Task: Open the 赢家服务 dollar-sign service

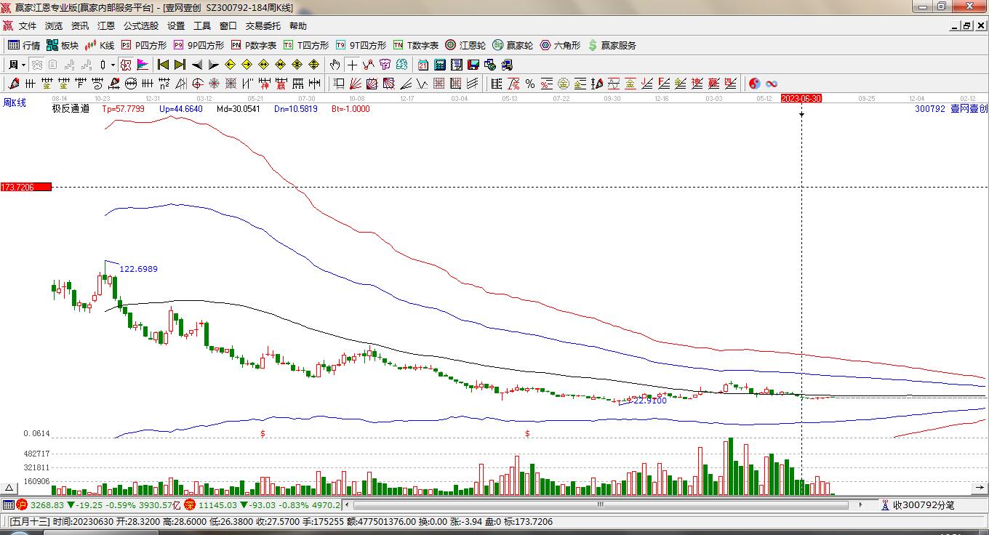Action: click(612, 45)
